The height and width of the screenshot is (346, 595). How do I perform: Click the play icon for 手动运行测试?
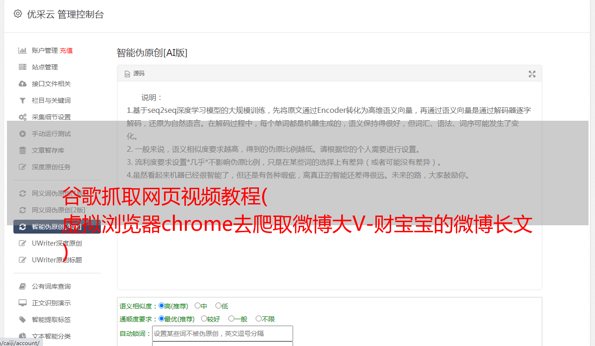click(22, 134)
